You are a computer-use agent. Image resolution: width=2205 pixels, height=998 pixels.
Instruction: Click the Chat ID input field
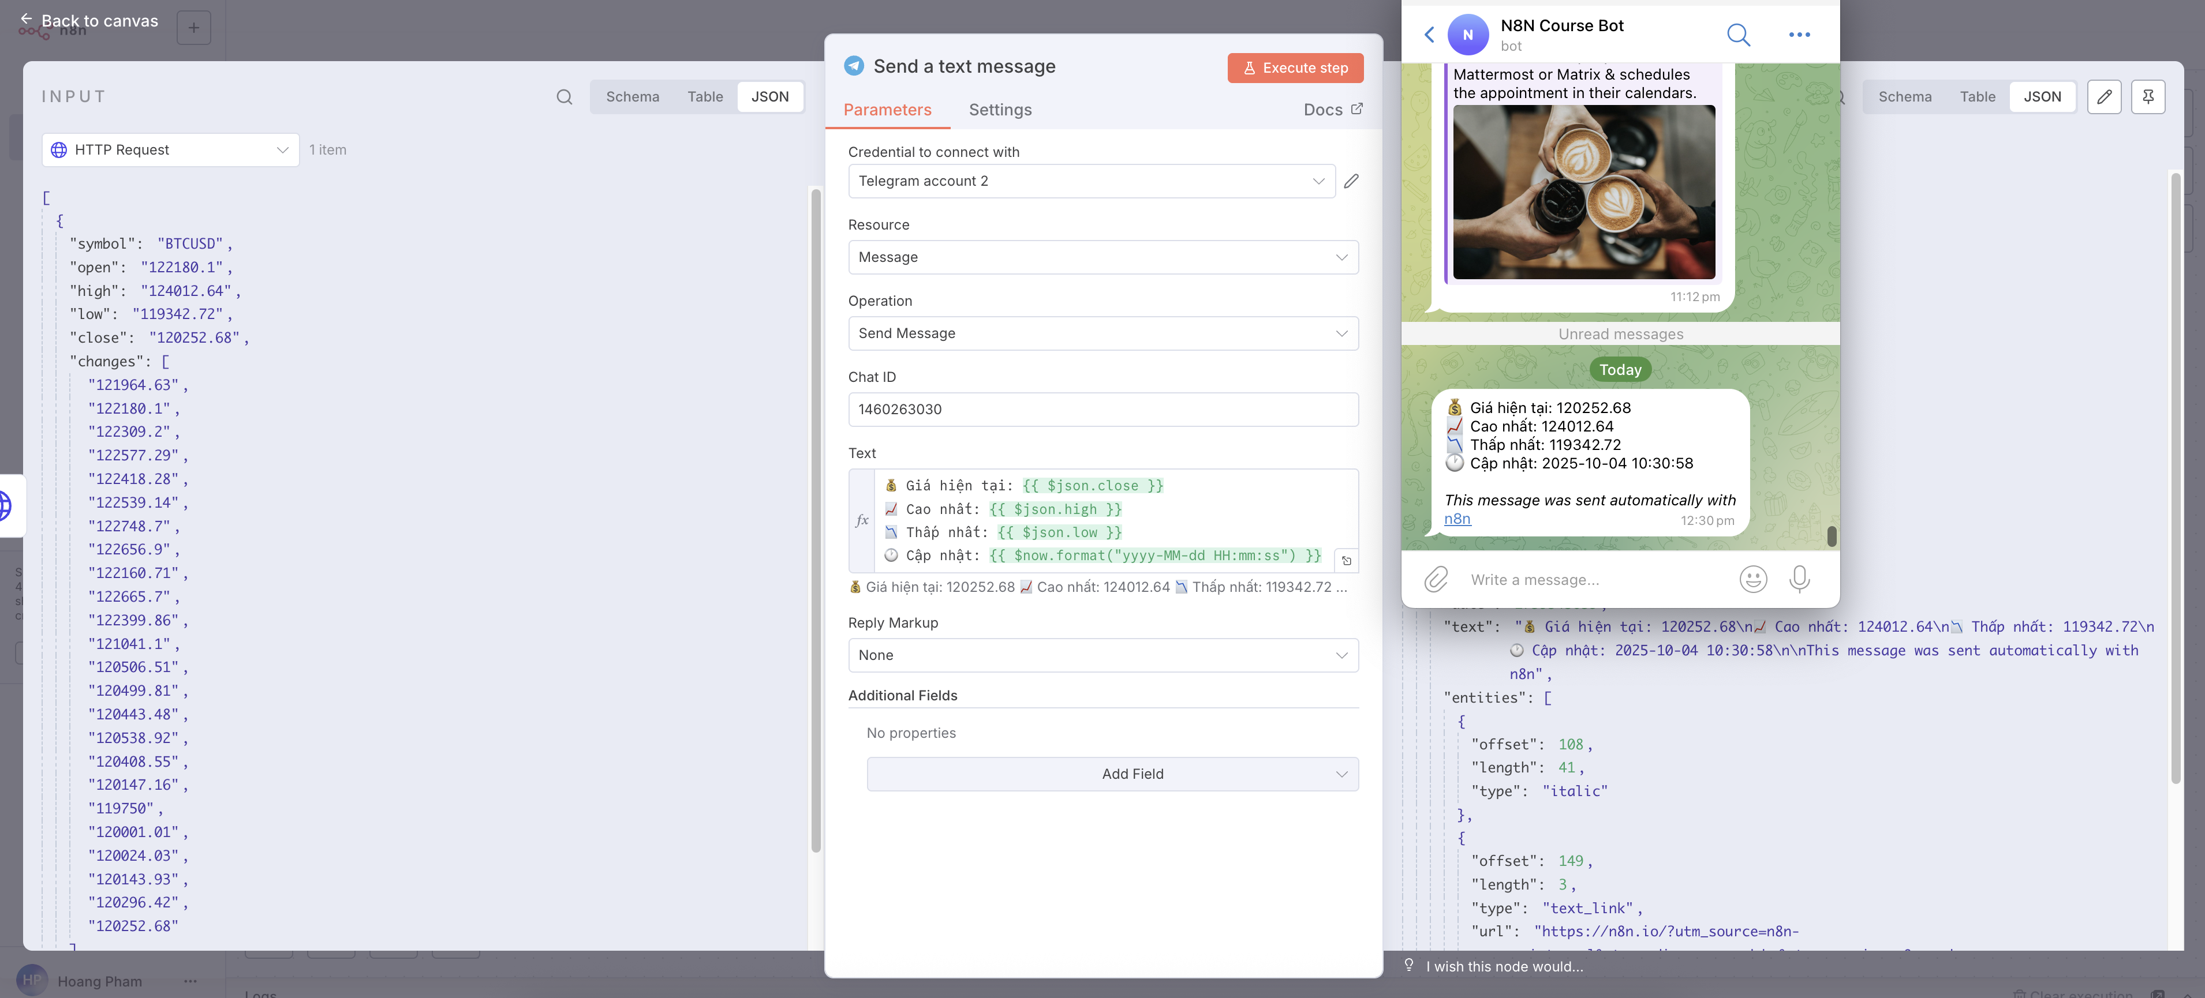pos(1102,410)
